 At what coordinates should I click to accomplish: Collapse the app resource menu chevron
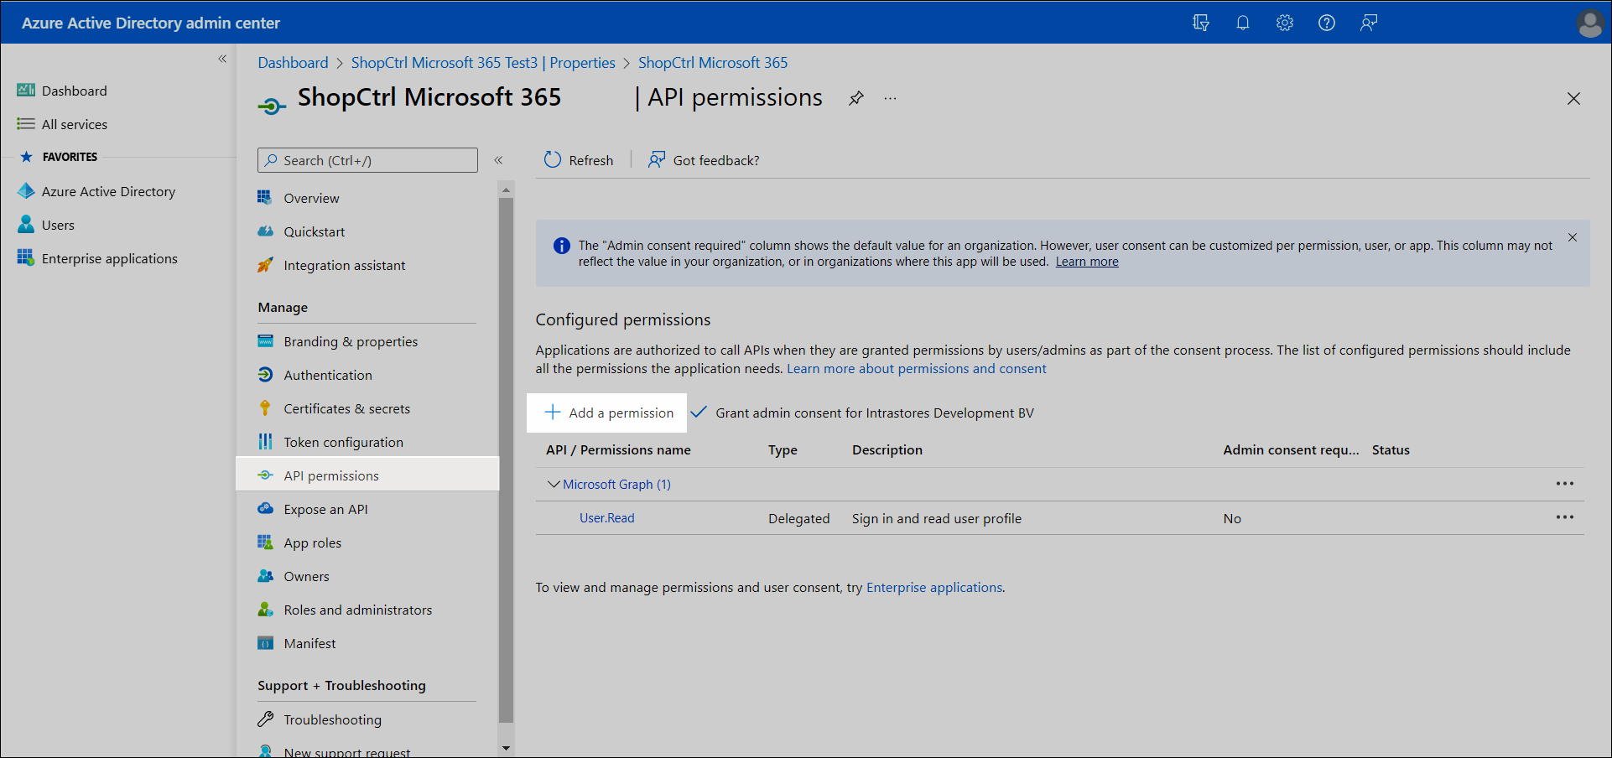[498, 160]
